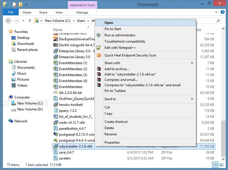Select Cut in the context menu
Image resolution: width=228 pixels, height=170 pixels.
(107, 107)
